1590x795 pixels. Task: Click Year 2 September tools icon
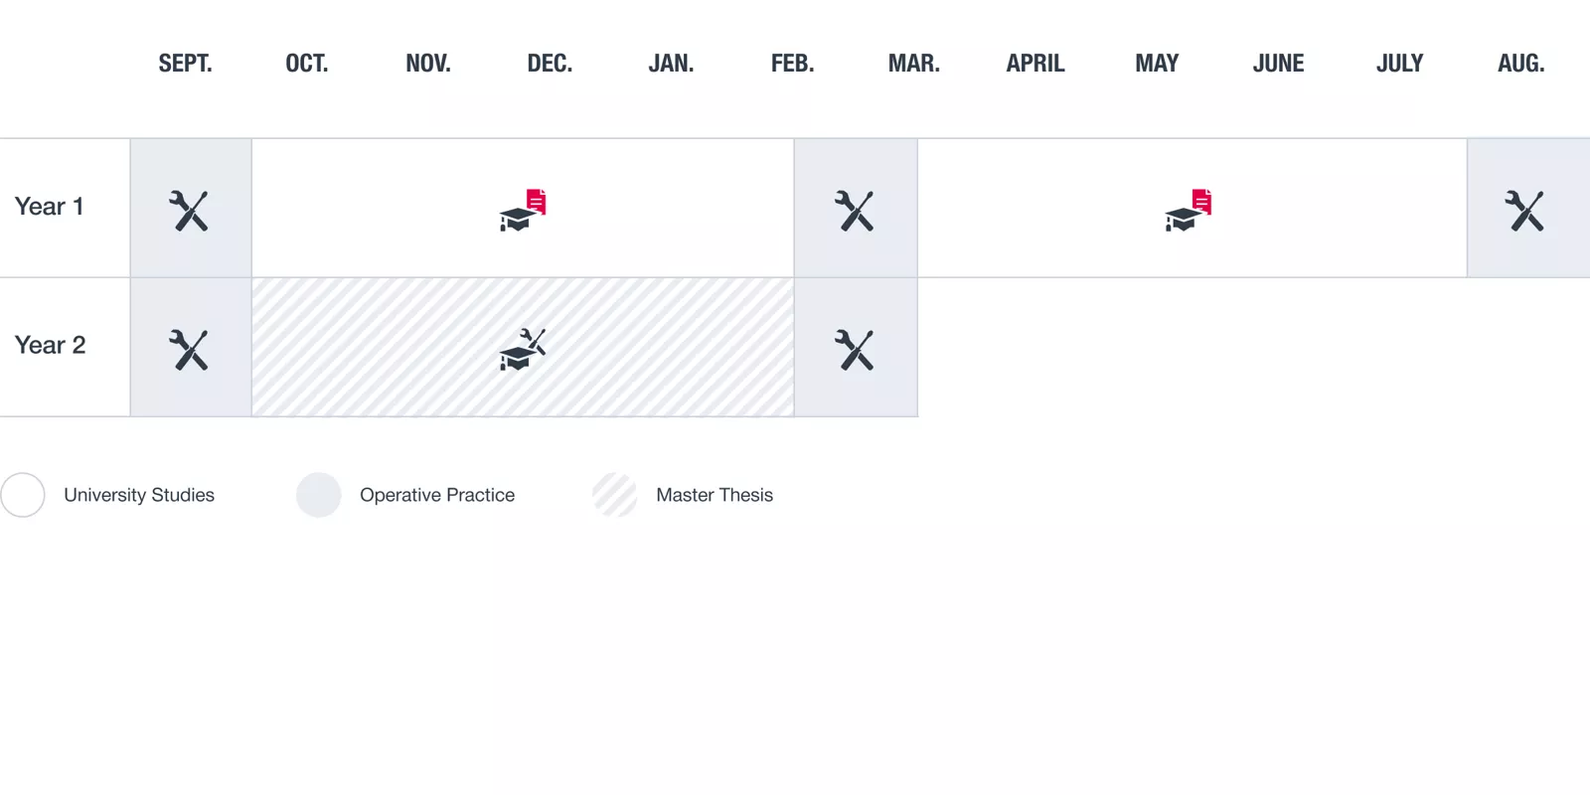[x=189, y=350]
